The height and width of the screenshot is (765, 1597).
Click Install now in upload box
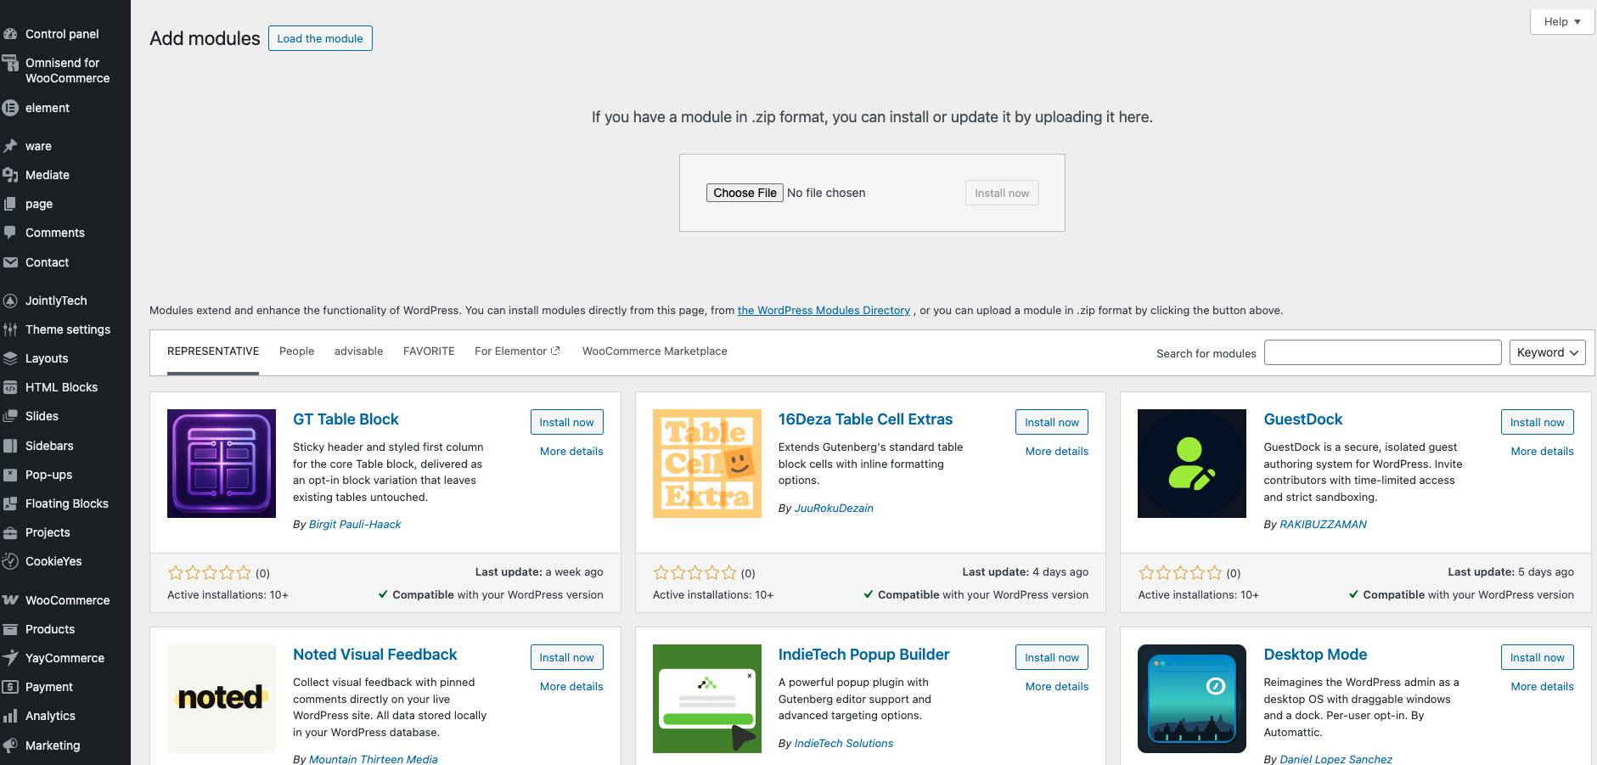pos(1002,193)
